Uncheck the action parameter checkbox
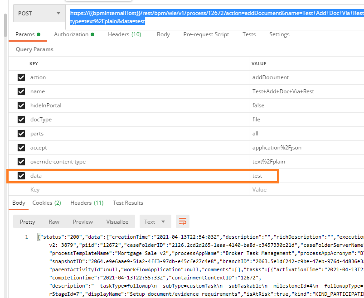The width and height of the screenshot is (364, 298). click(x=21, y=77)
